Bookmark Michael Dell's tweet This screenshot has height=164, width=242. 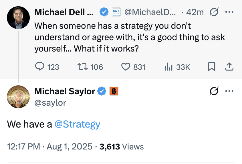coord(211,67)
